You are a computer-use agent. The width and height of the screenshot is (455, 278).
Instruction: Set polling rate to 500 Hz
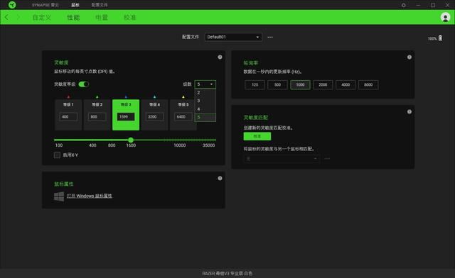[277, 85]
